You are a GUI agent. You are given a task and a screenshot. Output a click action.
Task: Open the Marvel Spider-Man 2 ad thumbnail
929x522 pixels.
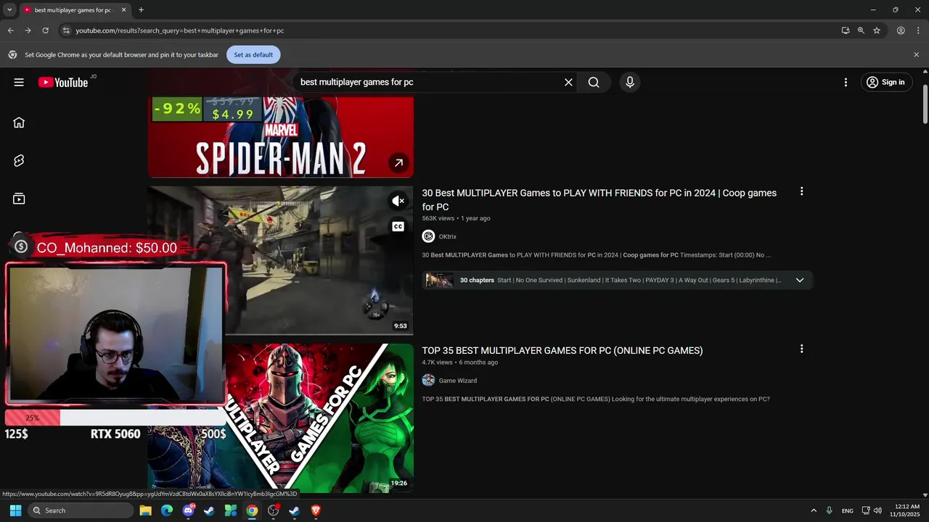click(x=281, y=138)
